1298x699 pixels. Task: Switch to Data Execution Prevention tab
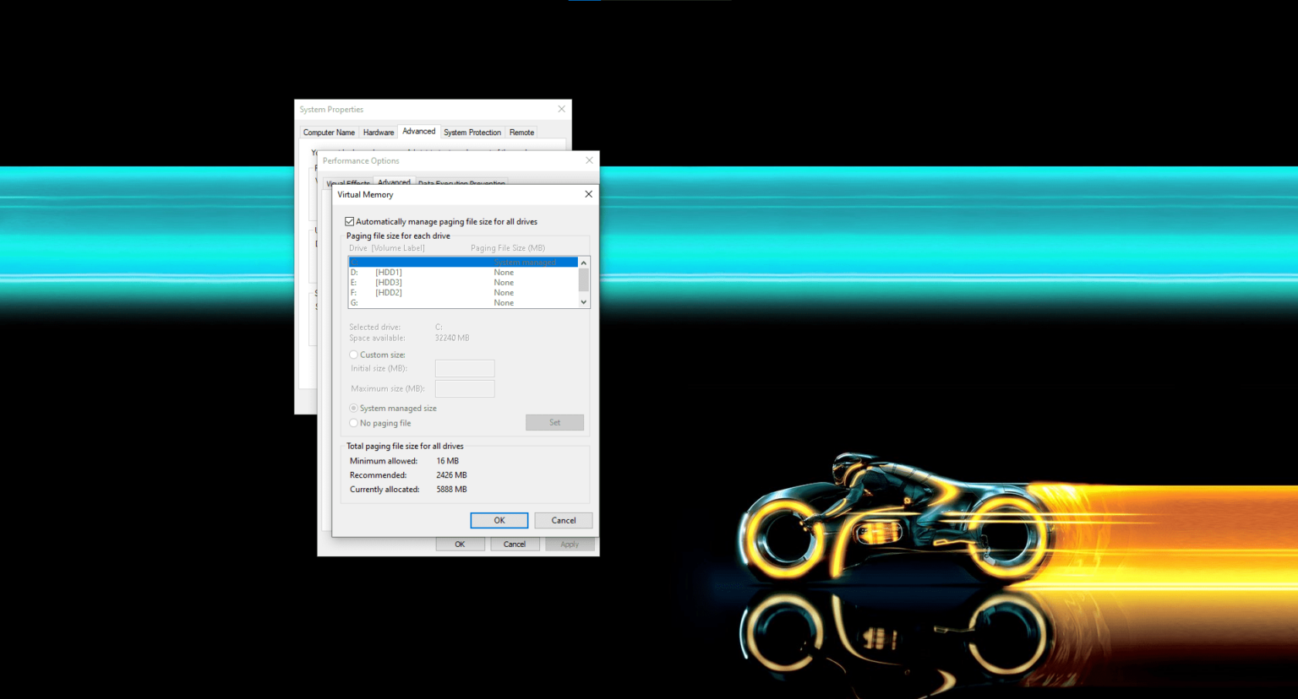(x=461, y=183)
